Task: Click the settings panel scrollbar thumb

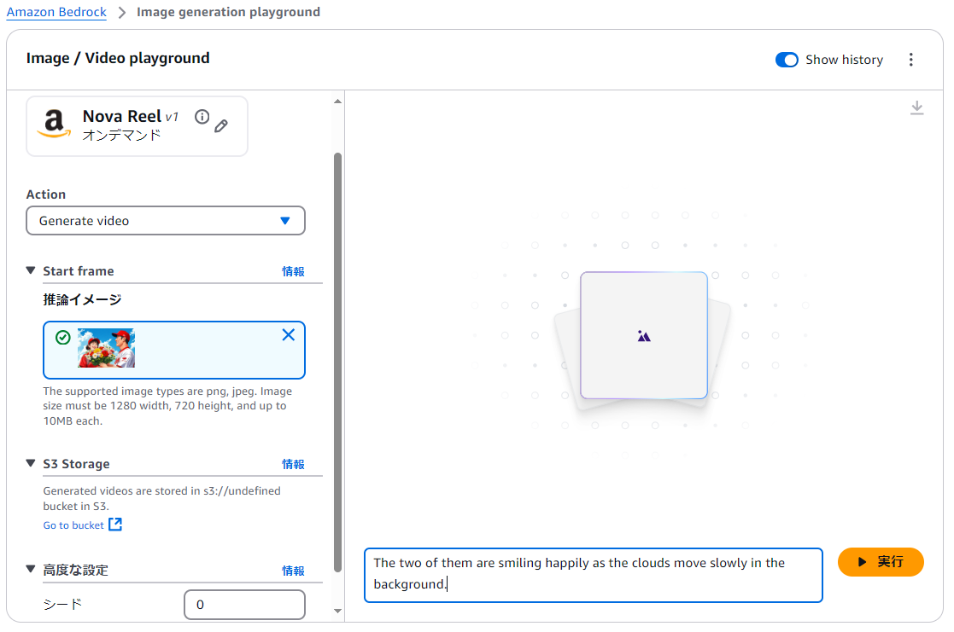Action: (337, 362)
